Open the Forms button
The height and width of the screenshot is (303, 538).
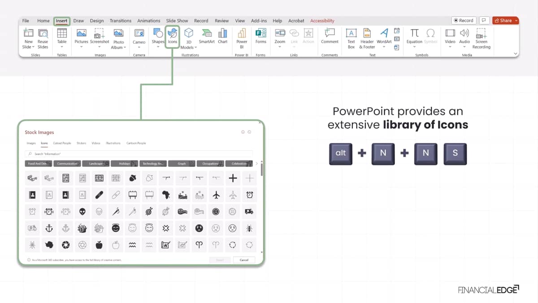pos(261,36)
